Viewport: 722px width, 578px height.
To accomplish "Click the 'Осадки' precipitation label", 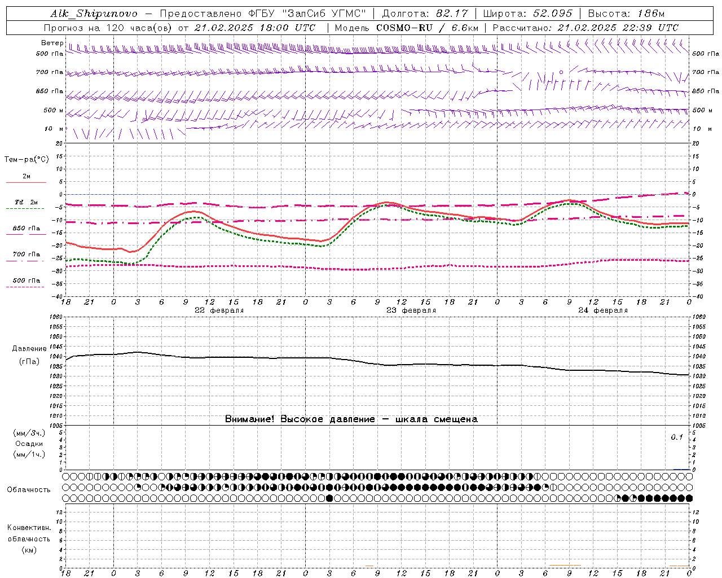I will coord(29,444).
